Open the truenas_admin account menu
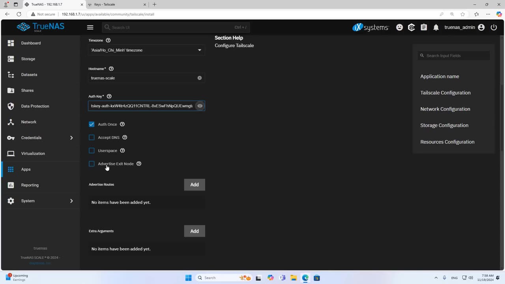This screenshot has height=284, width=505. point(464,27)
